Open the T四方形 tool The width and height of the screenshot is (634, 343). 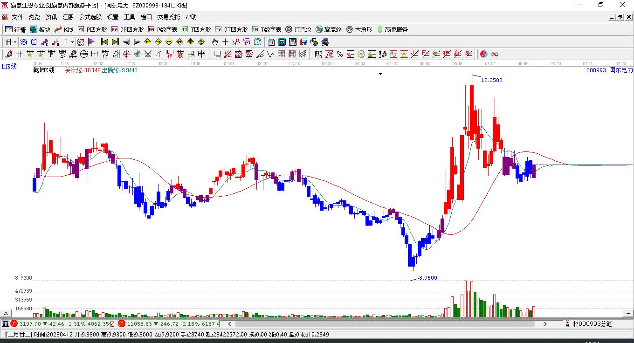point(196,29)
